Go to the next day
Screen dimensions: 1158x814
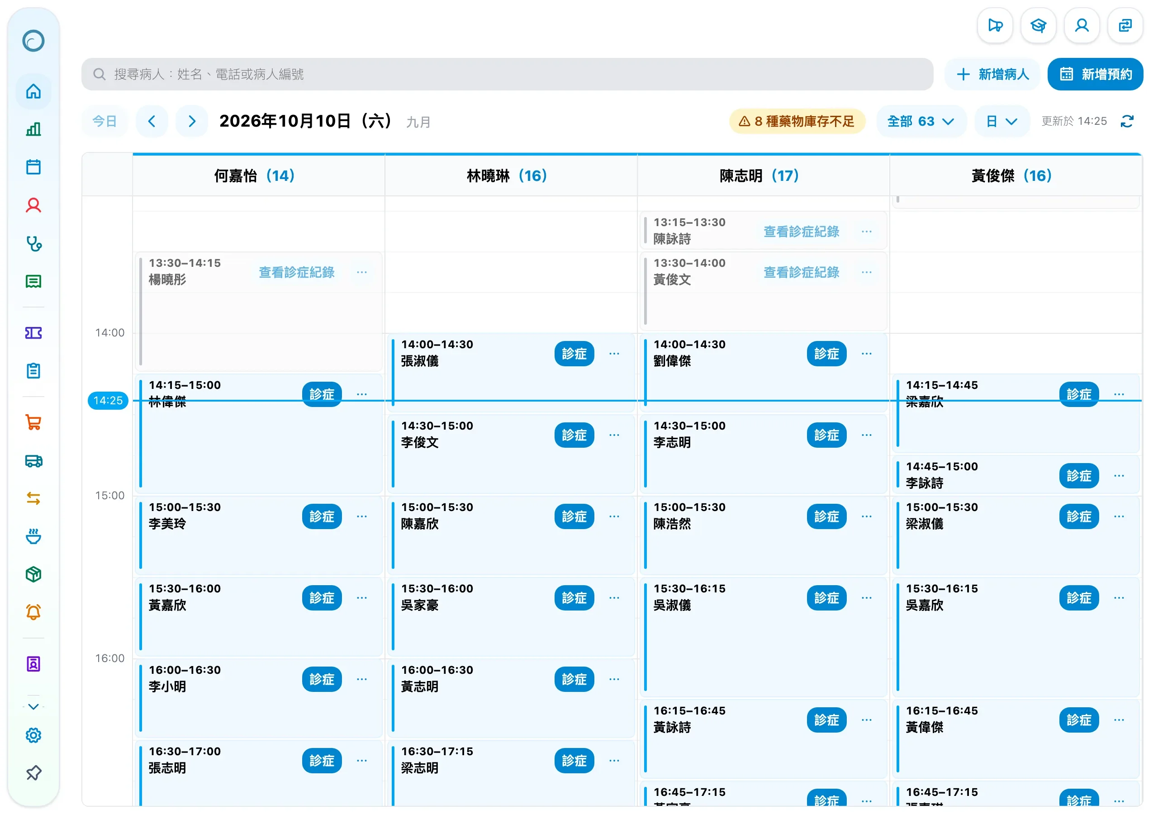[192, 122]
